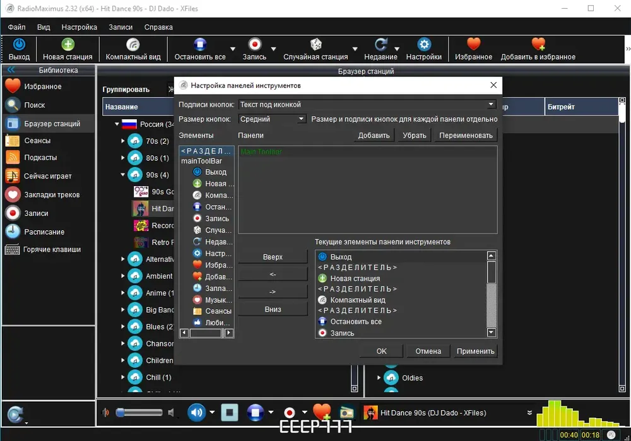Open the Вид menu
Image resolution: width=631 pixels, height=441 pixels.
pyautogui.click(x=44, y=27)
